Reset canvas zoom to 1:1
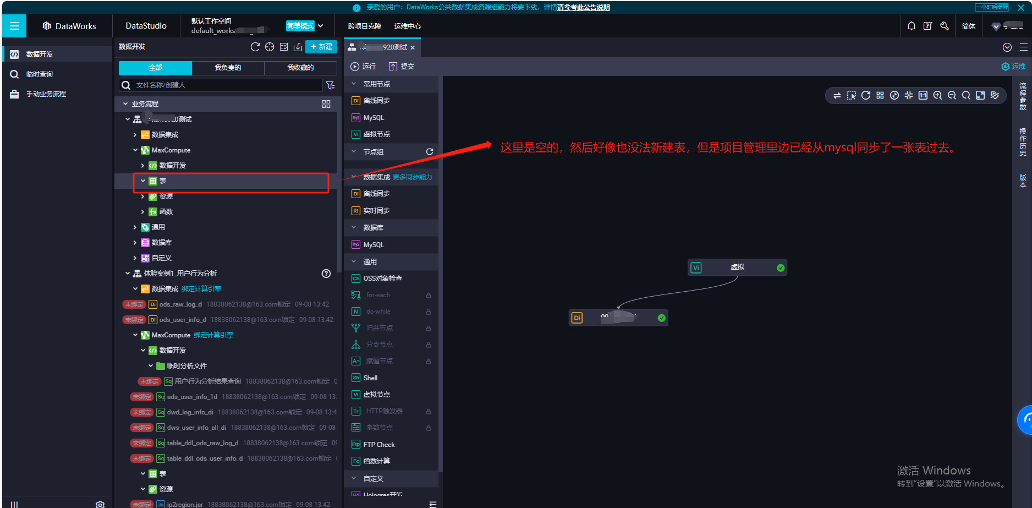The image size is (1032, 508). click(x=923, y=95)
